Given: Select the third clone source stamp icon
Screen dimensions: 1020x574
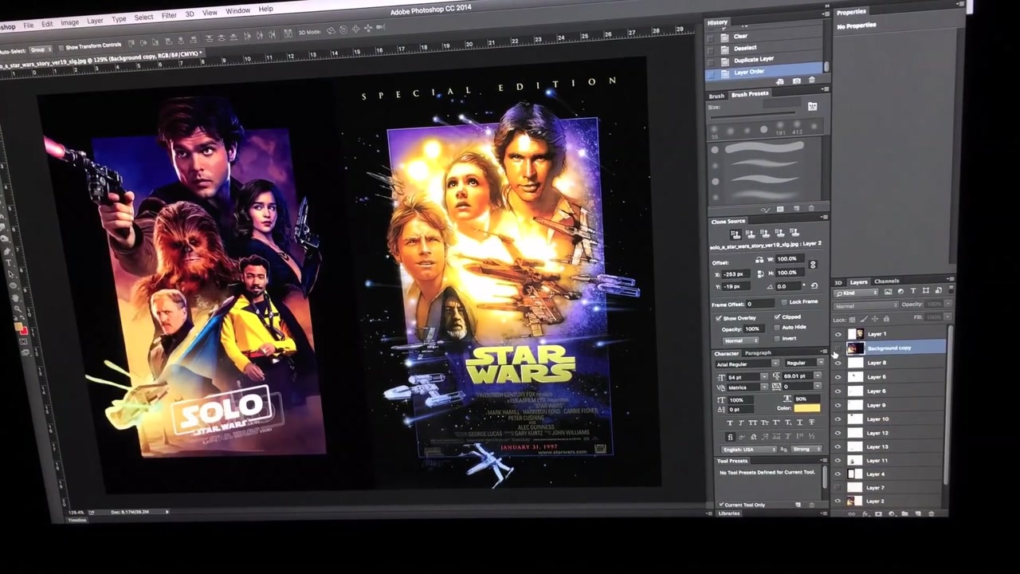Looking at the screenshot, I should (765, 233).
